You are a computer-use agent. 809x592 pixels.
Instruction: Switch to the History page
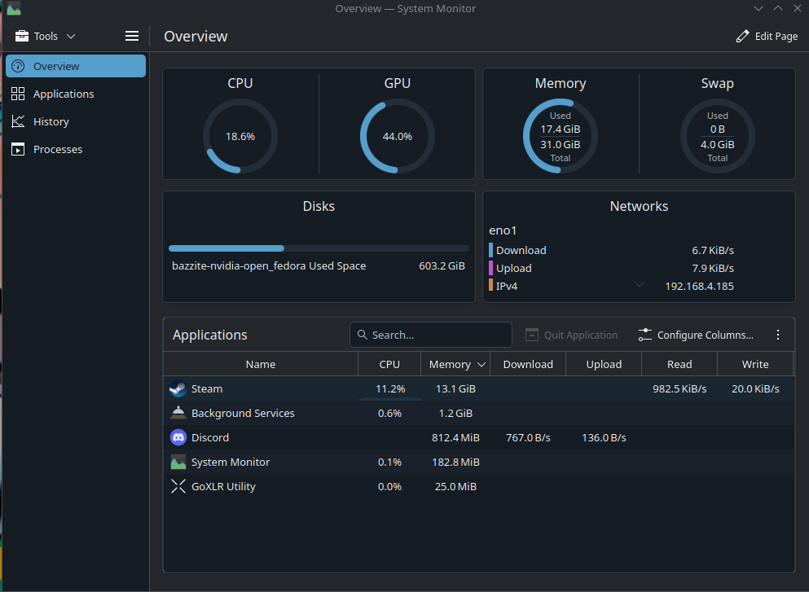point(51,122)
